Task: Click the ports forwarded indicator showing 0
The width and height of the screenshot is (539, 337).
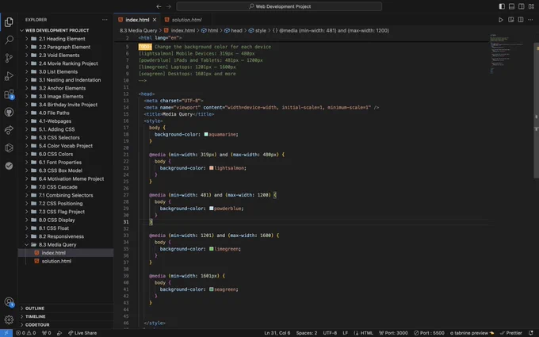Action: (46, 333)
